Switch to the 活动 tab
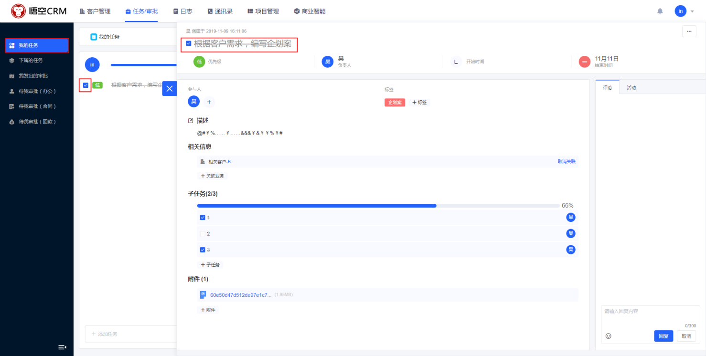Image resolution: width=706 pixels, height=356 pixels. [x=631, y=88]
